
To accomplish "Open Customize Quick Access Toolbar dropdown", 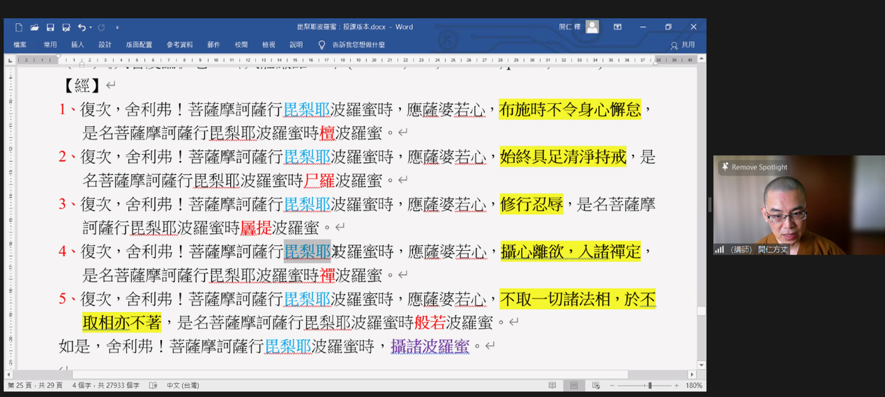I will [117, 27].
